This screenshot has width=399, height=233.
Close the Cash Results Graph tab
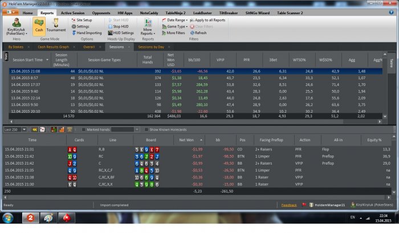tap(74, 47)
